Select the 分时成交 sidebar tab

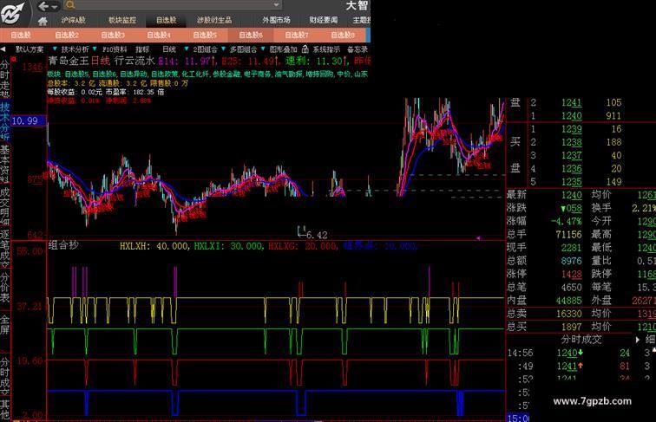4,375
